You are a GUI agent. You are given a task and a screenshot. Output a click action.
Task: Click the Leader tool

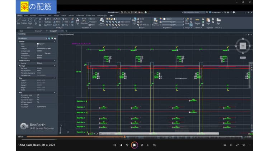pyautogui.click(x=92, y=22)
